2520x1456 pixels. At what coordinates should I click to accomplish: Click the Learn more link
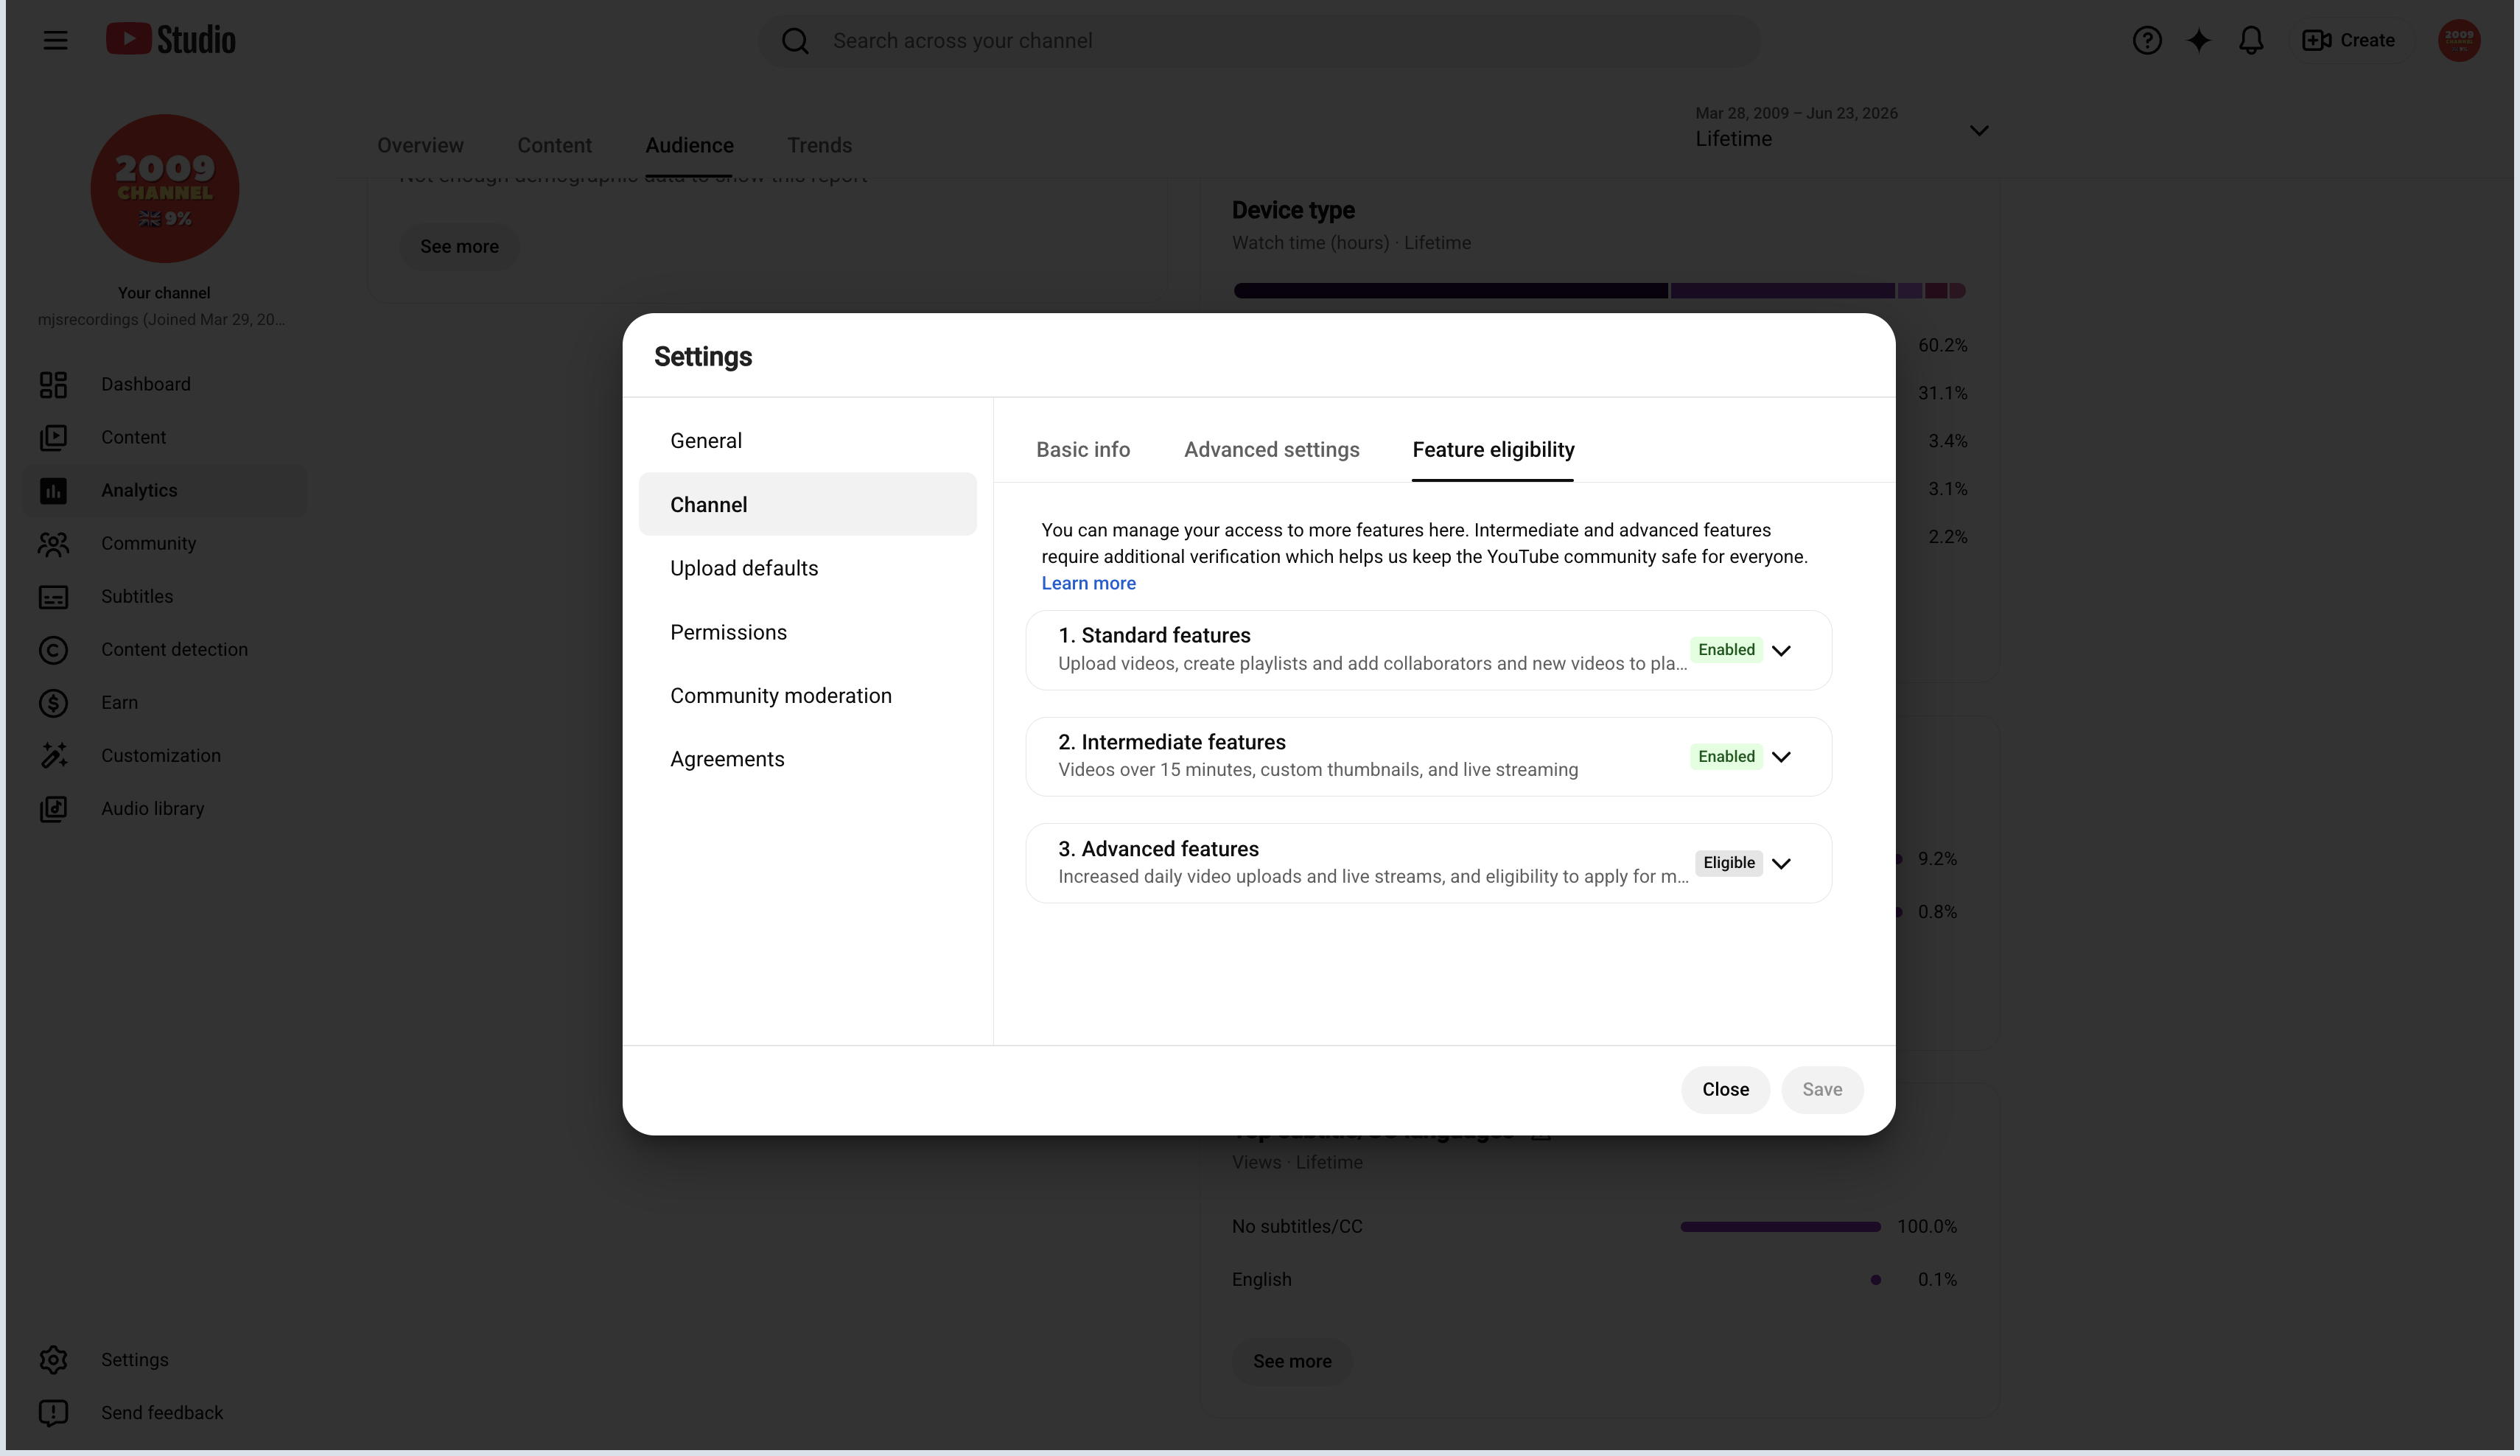1088,583
